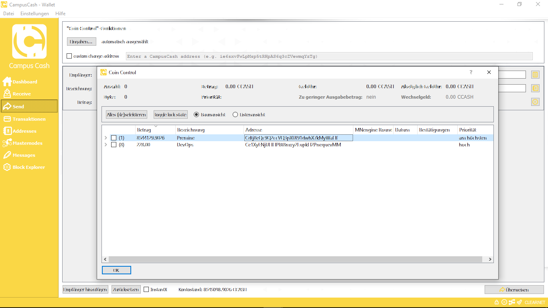This screenshot has width=548, height=308.
Task: Click the 228.00 amount cell
Action: pyautogui.click(x=156, y=145)
